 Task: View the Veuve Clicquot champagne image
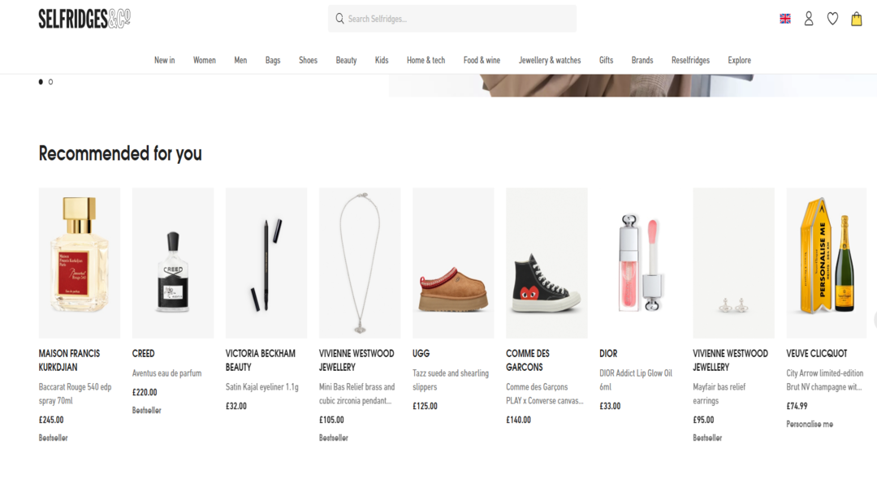(x=826, y=263)
